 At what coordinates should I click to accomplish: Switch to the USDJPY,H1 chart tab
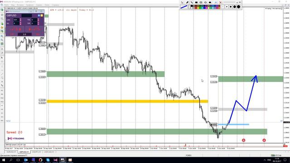[36, 152]
